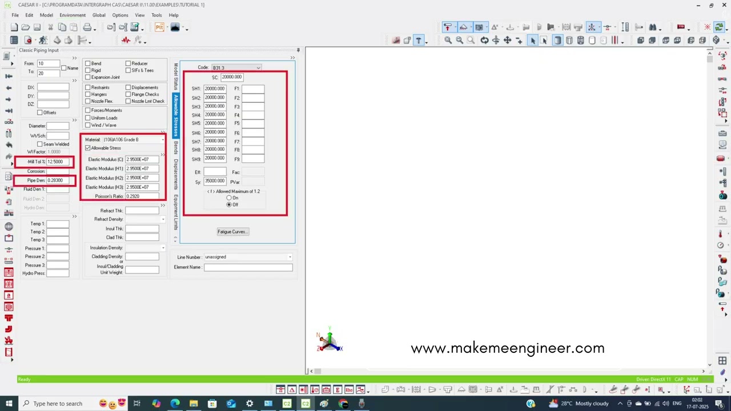
Task: Click the shaded cylinder view icon
Action: click(x=557, y=40)
